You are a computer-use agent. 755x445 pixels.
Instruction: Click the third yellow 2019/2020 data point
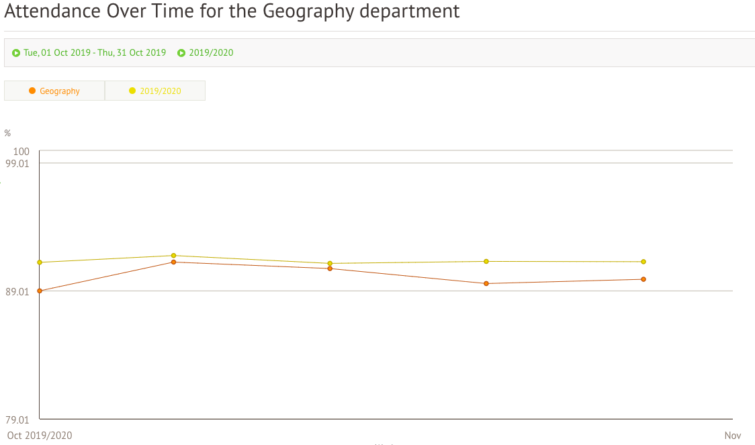point(330,263)
